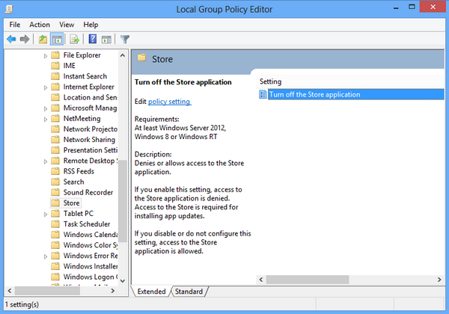Minimize the Local Group Policy Editor window
Screen dimensions: 449x314
[x=396, y=7]
